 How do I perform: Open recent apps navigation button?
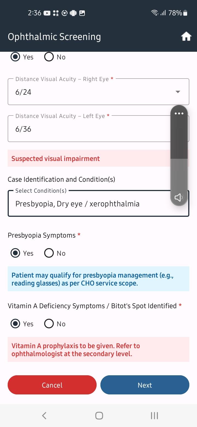pyautogui.click(x=154, y=416)
